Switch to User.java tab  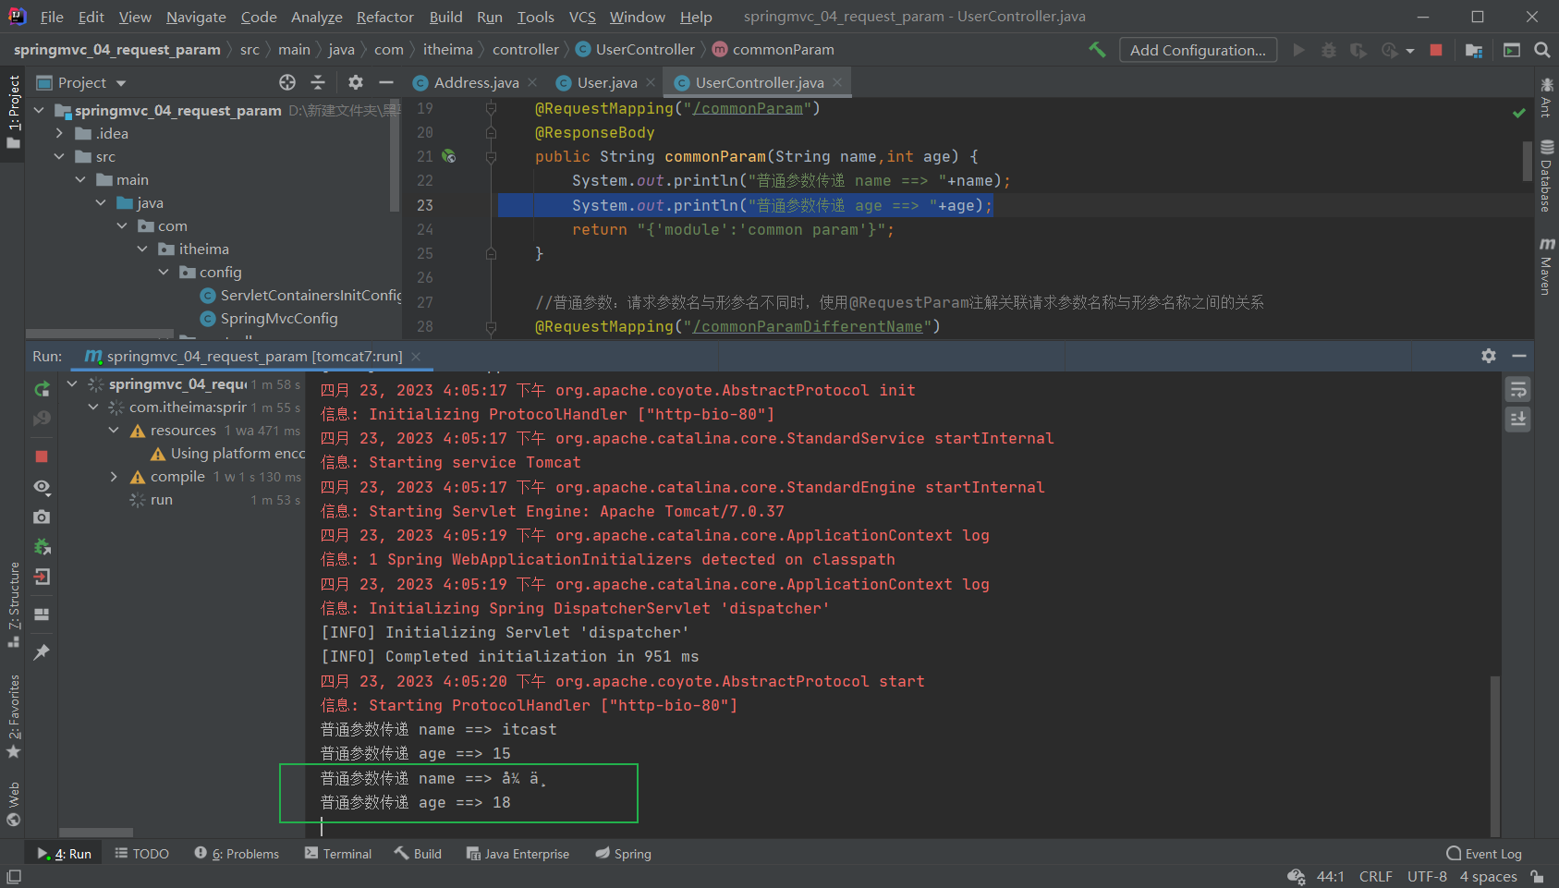coord(607,82)
